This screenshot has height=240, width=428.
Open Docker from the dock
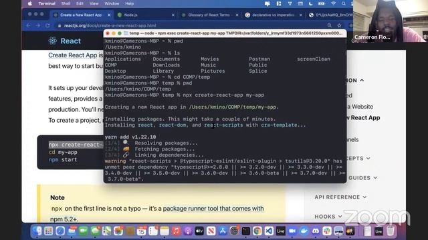point(304,231)
